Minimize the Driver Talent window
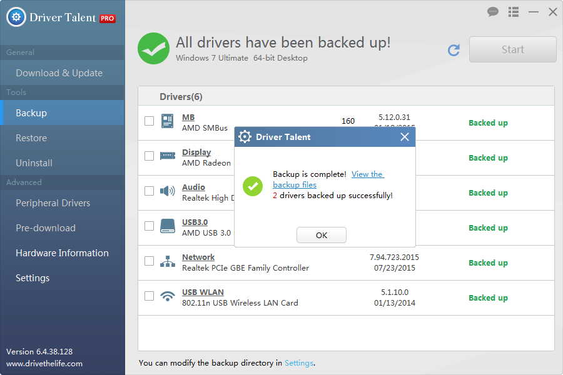The image size is (563, 375). (534, 12)
